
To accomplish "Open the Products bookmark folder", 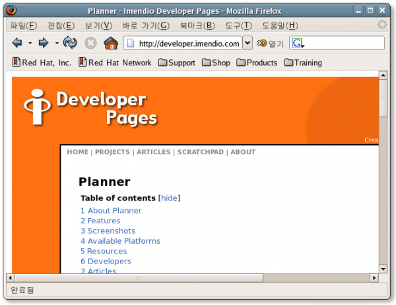I will (257, 63).
